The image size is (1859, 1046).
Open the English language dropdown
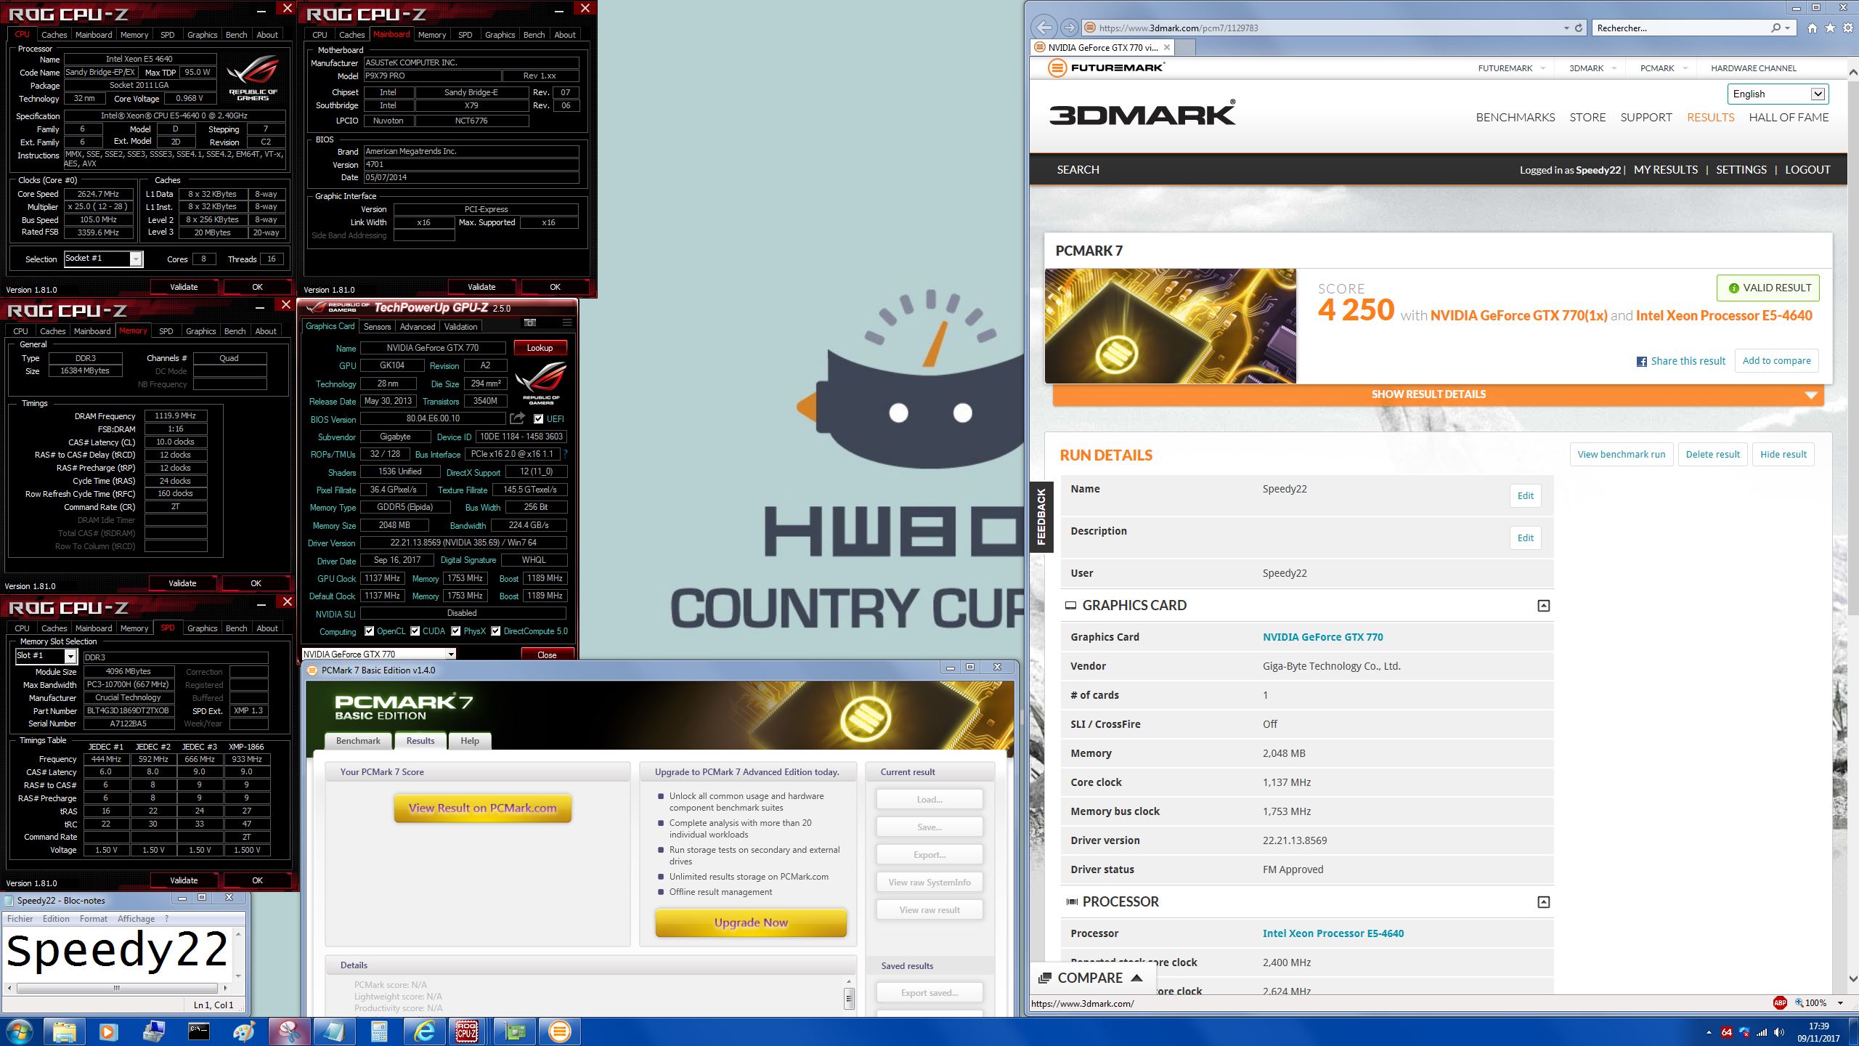click(1778, 94)
